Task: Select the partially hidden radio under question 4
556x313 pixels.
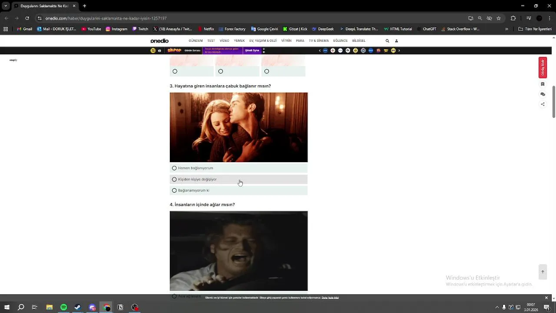Action: [174, 296]
